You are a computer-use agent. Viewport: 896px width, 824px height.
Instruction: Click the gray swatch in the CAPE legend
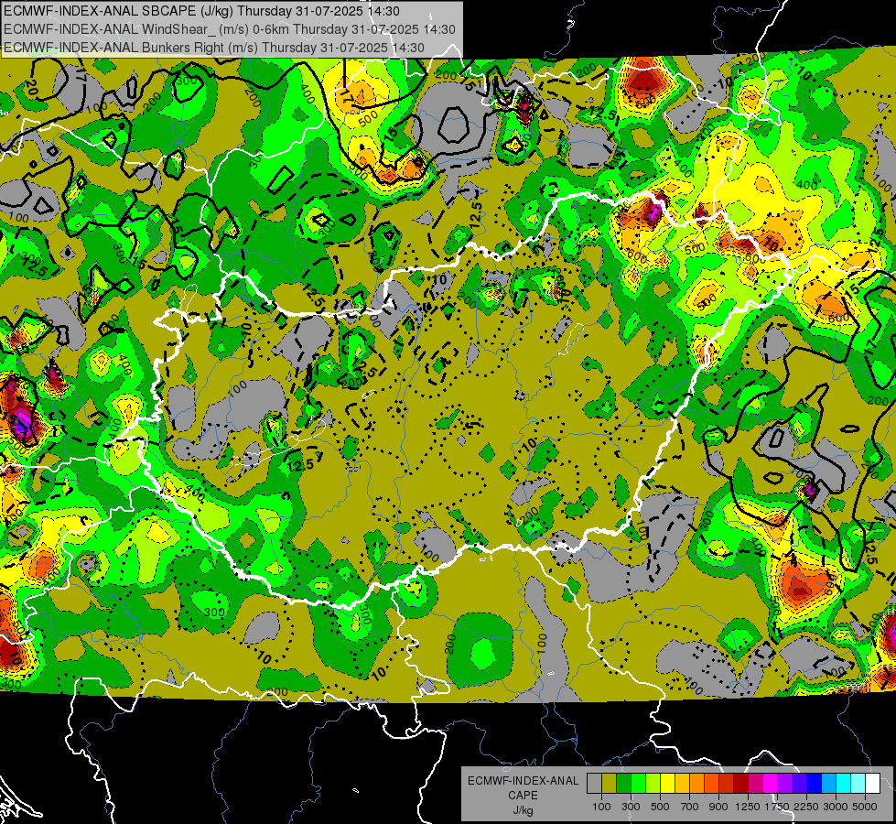click(594, 784)
